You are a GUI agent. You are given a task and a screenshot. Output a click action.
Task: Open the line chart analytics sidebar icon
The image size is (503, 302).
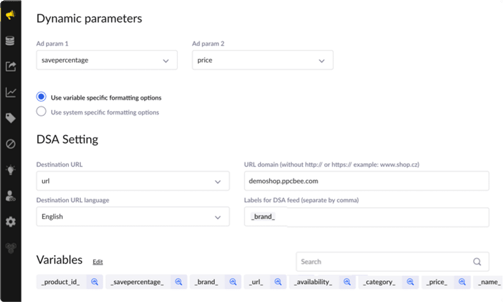(x=10, y=92)
